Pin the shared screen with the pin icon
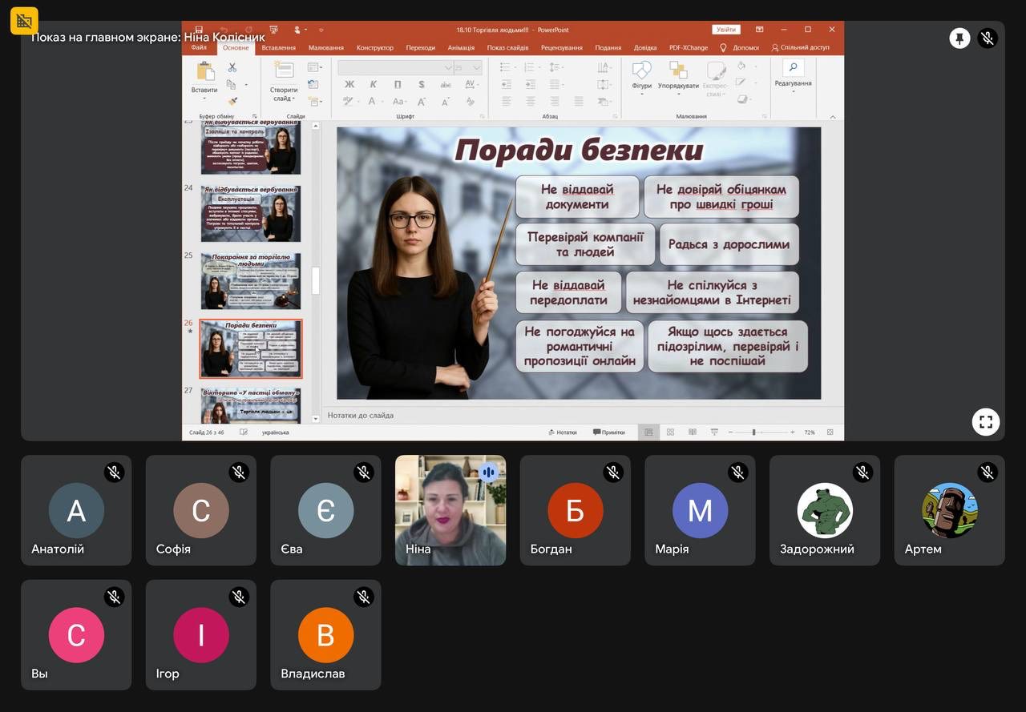The height and width of the screenshot is (712, 1026). click(x=959, y=38)
